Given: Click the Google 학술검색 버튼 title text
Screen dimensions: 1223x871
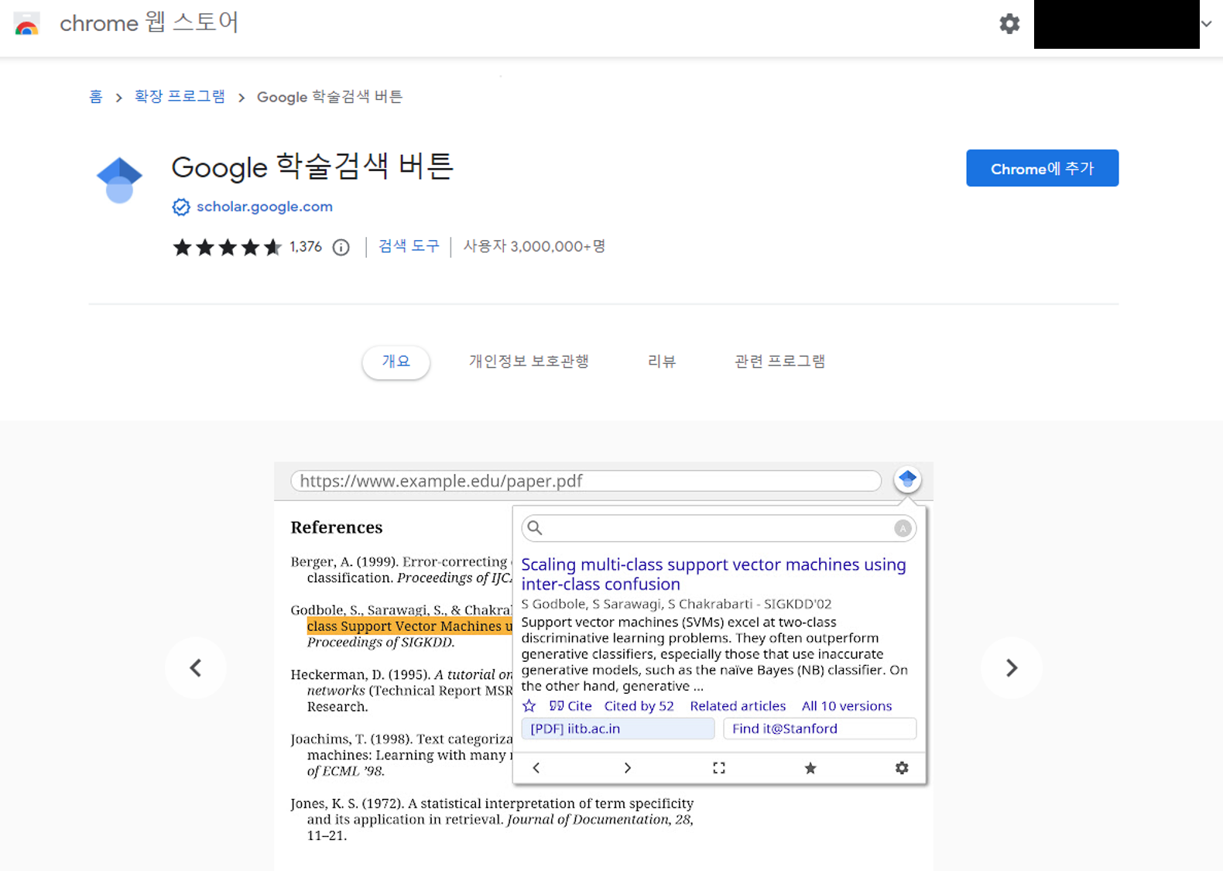Looking at the screenshot, I should (x=312, y=166).
